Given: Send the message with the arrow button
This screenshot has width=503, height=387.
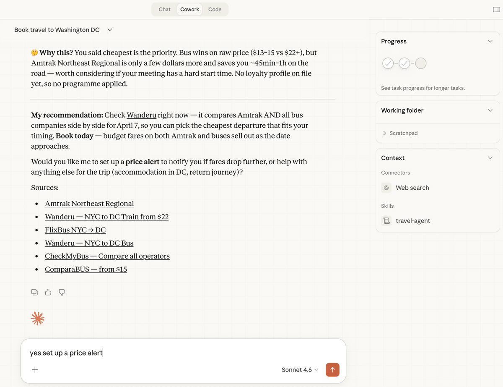Looking at the screenshot, I should click(332, 370).
